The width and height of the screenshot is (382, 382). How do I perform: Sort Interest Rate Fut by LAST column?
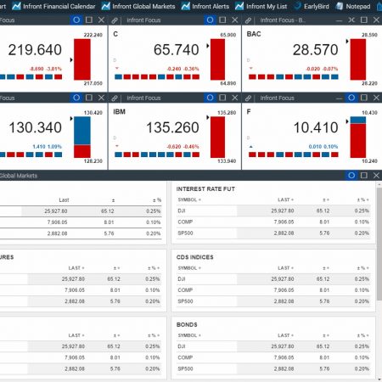pyautogui.click(x=285, y=199)
